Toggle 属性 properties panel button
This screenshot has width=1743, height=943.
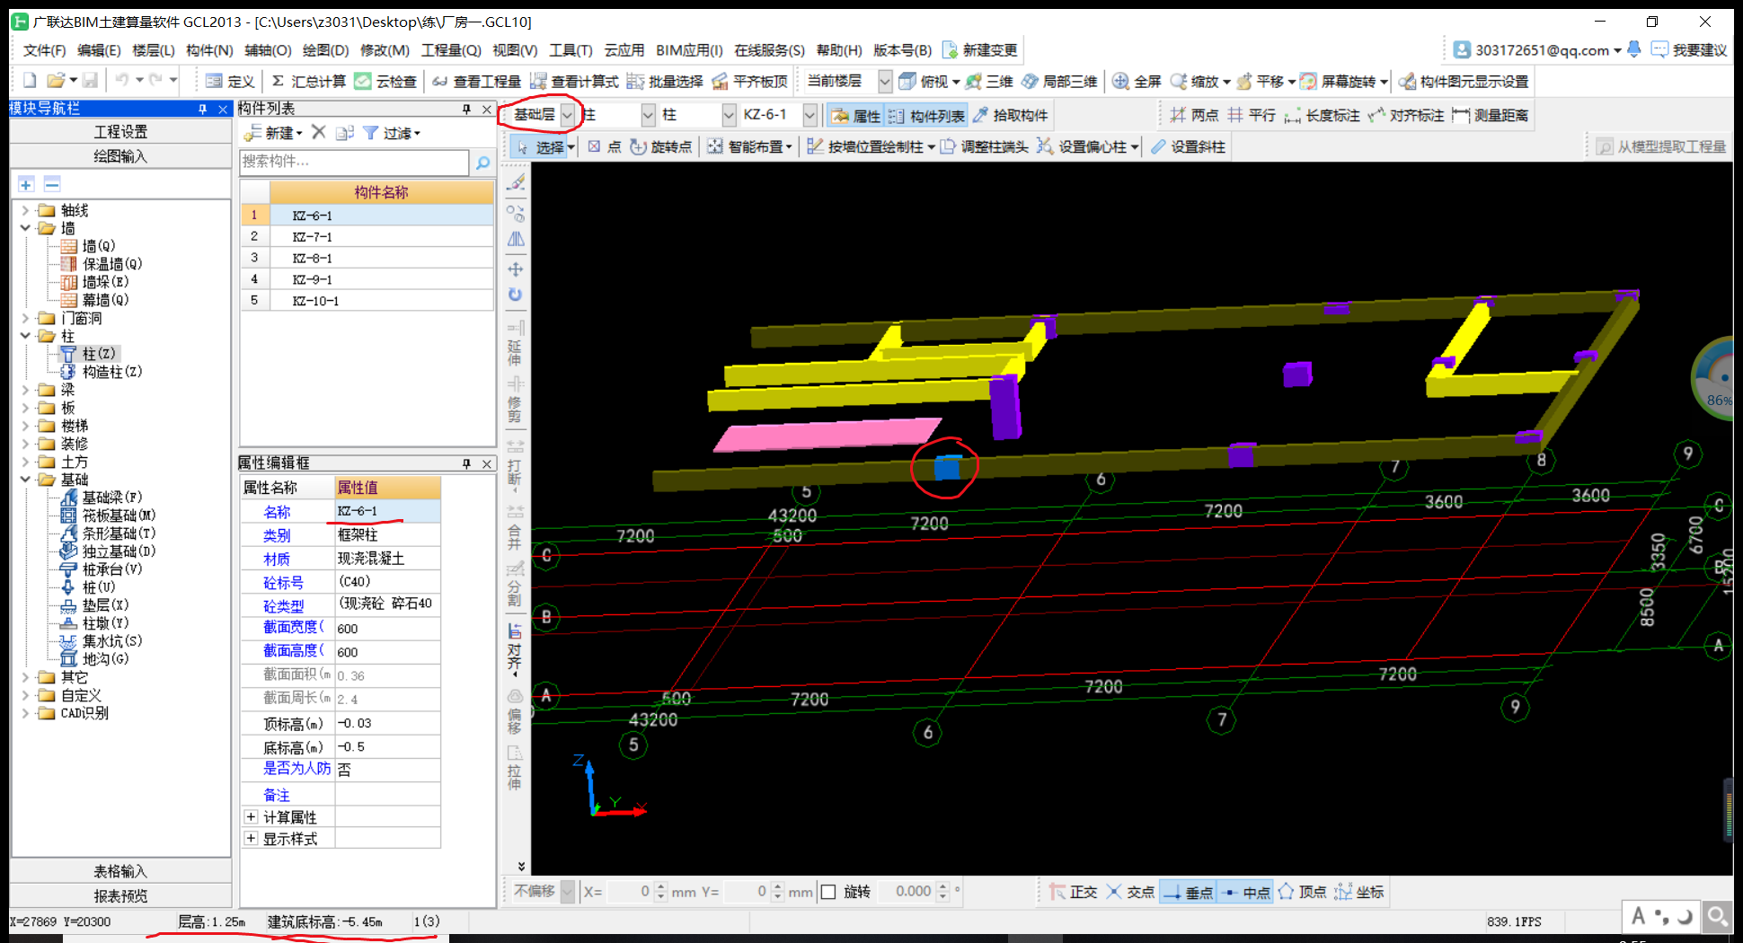click(856, 115)
